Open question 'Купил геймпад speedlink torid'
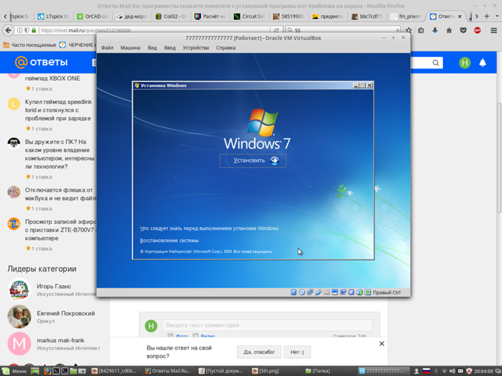 pyautogui.click(x=58, y=110)
